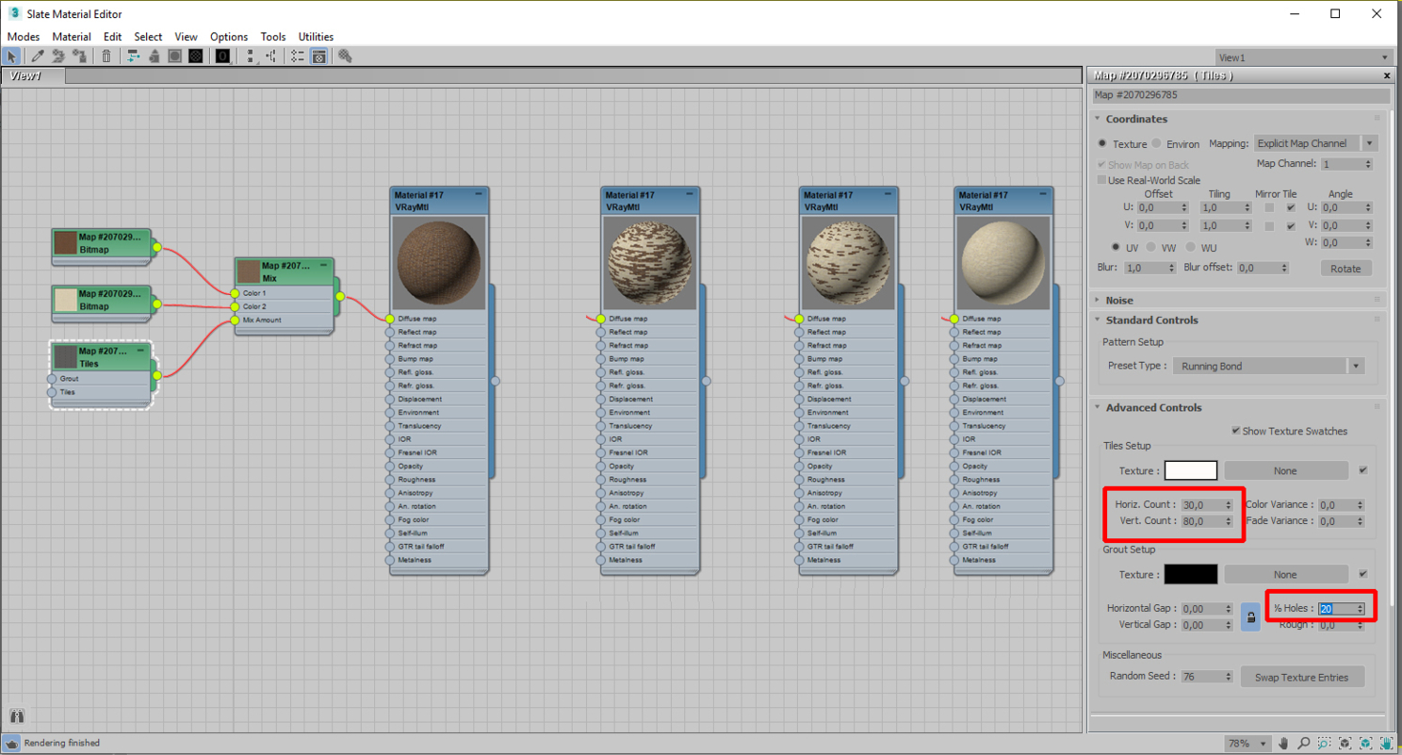Select the Environ radio button

(1156, 144)
